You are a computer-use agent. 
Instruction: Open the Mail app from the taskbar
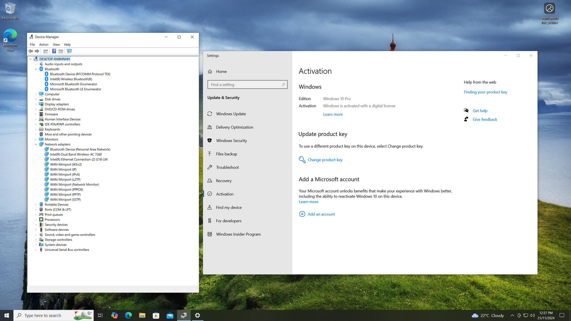(x=170, y=315)
